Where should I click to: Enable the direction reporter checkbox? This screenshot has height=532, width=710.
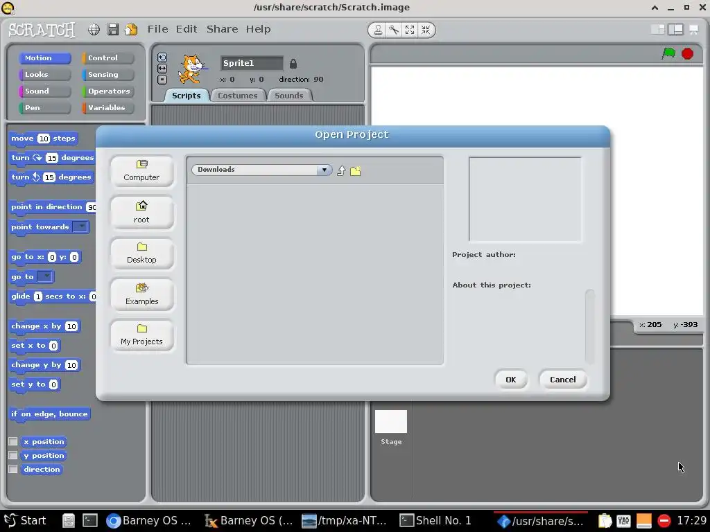[x=13, y=469]
